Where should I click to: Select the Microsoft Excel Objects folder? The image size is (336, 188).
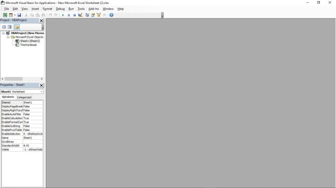point(29,37)
